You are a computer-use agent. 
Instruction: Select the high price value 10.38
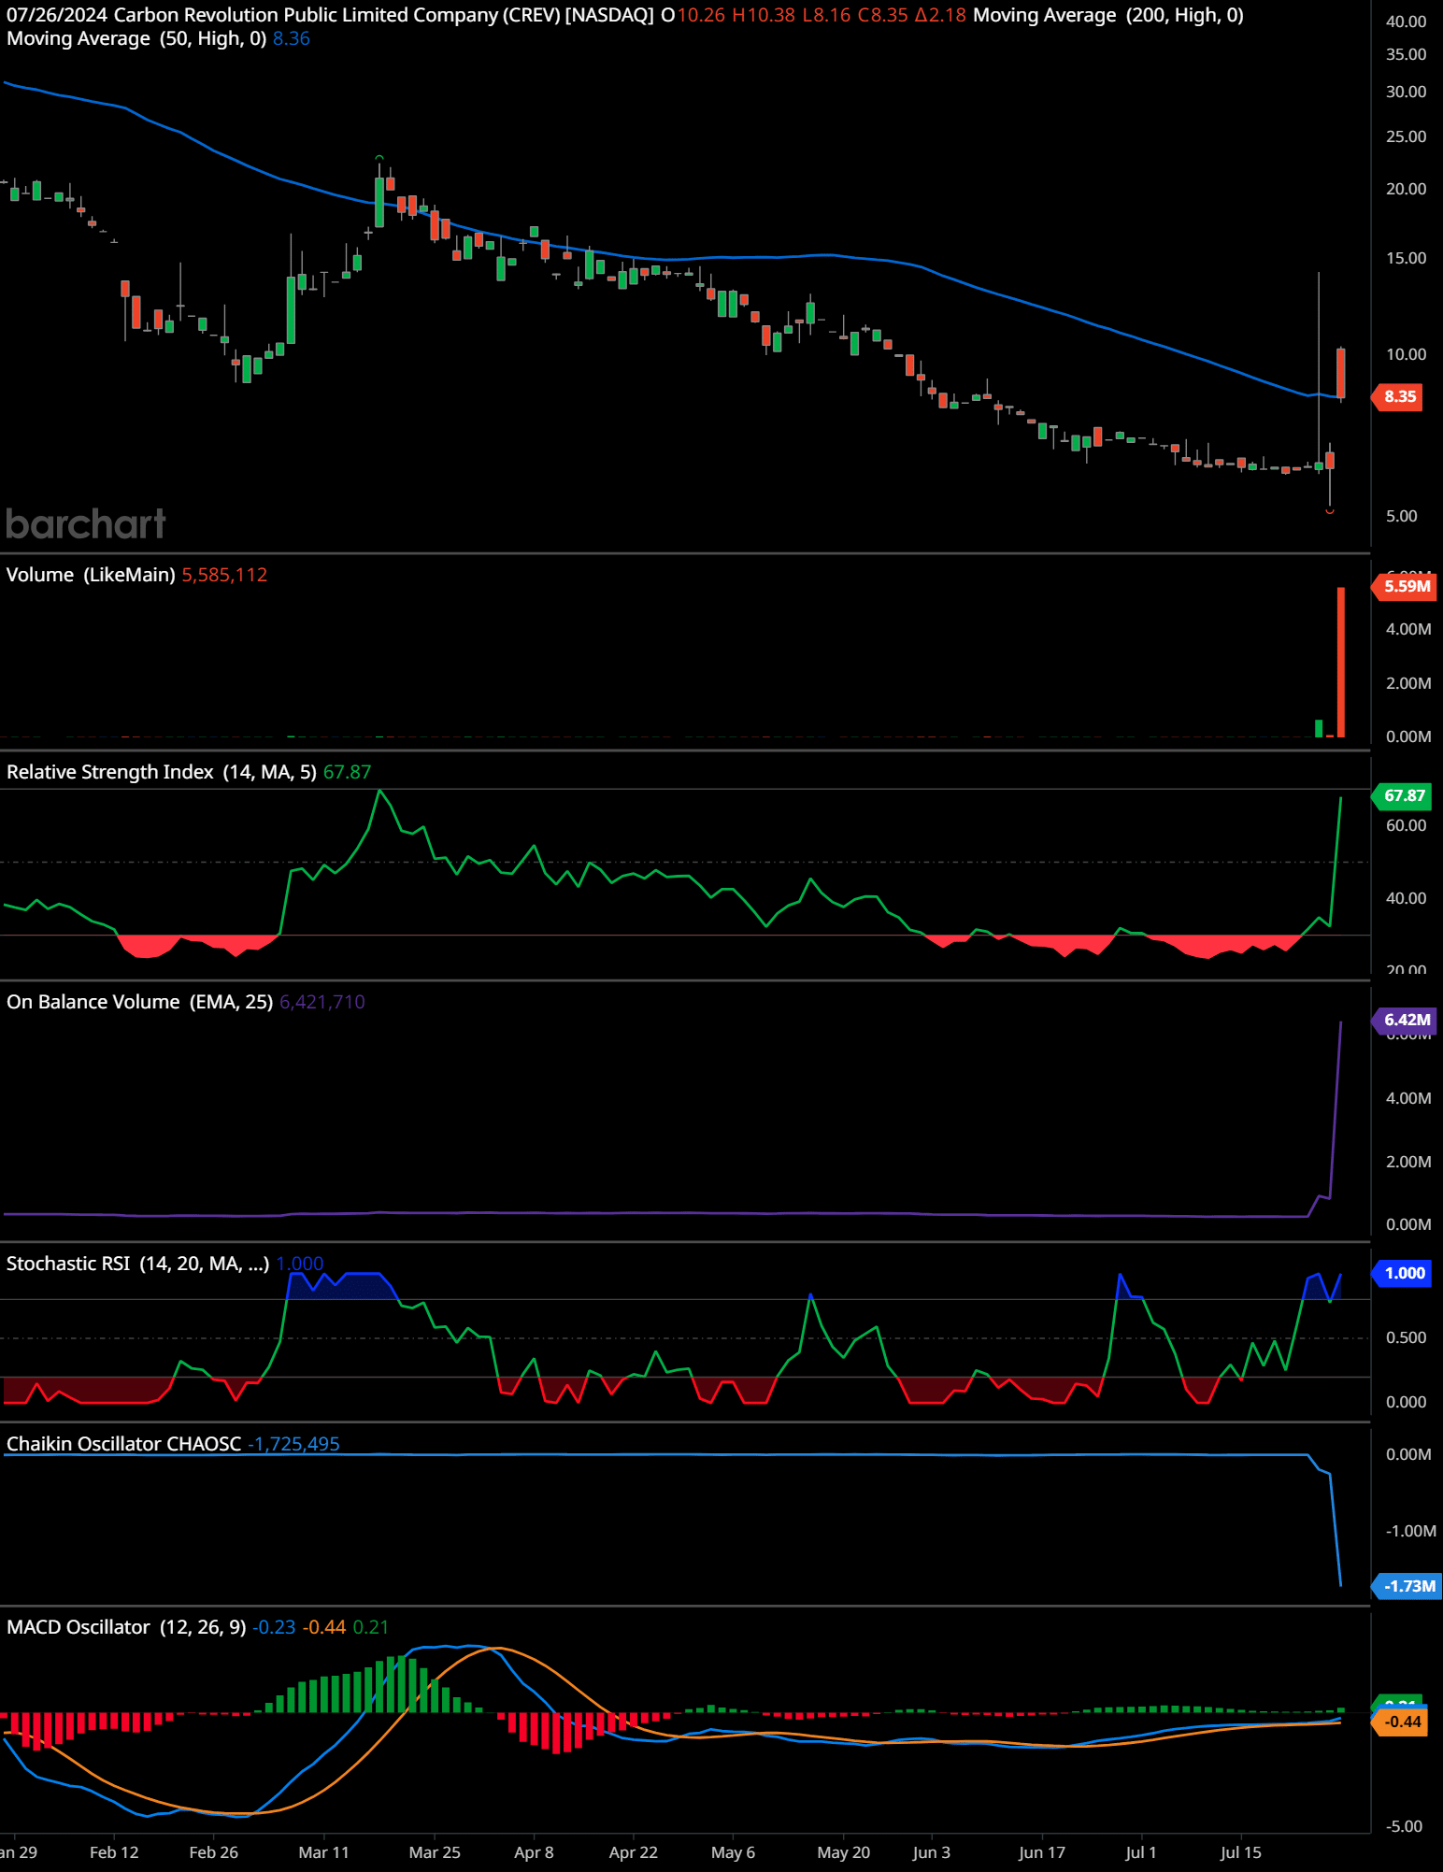tap(770, 15)
